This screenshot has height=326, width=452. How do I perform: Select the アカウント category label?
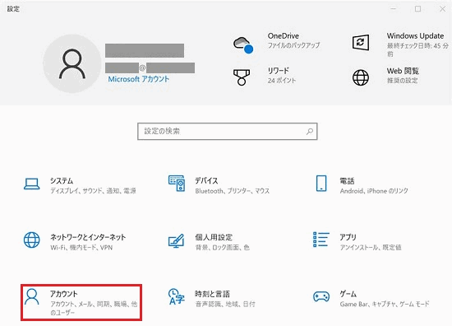tap(64, 294)
